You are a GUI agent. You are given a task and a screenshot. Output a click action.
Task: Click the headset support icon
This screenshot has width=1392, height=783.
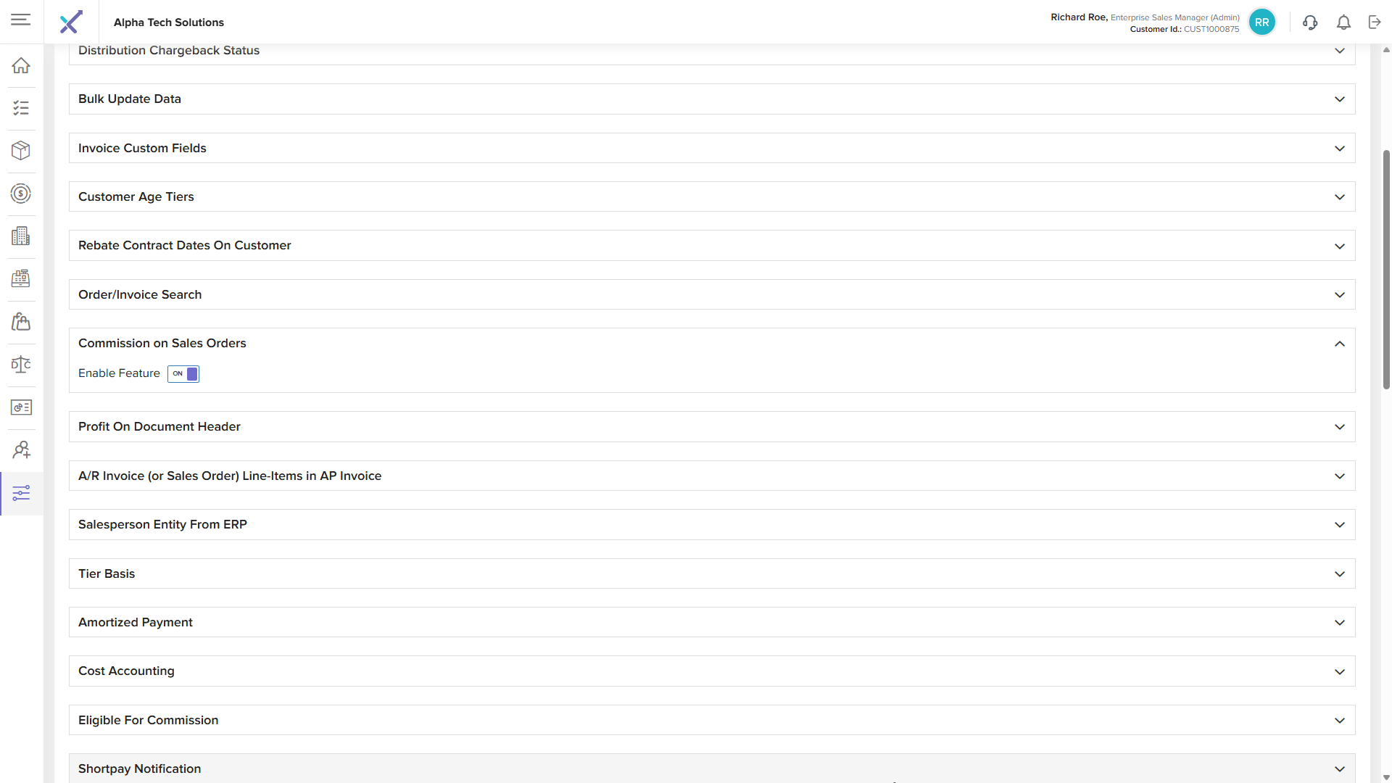1309,22
